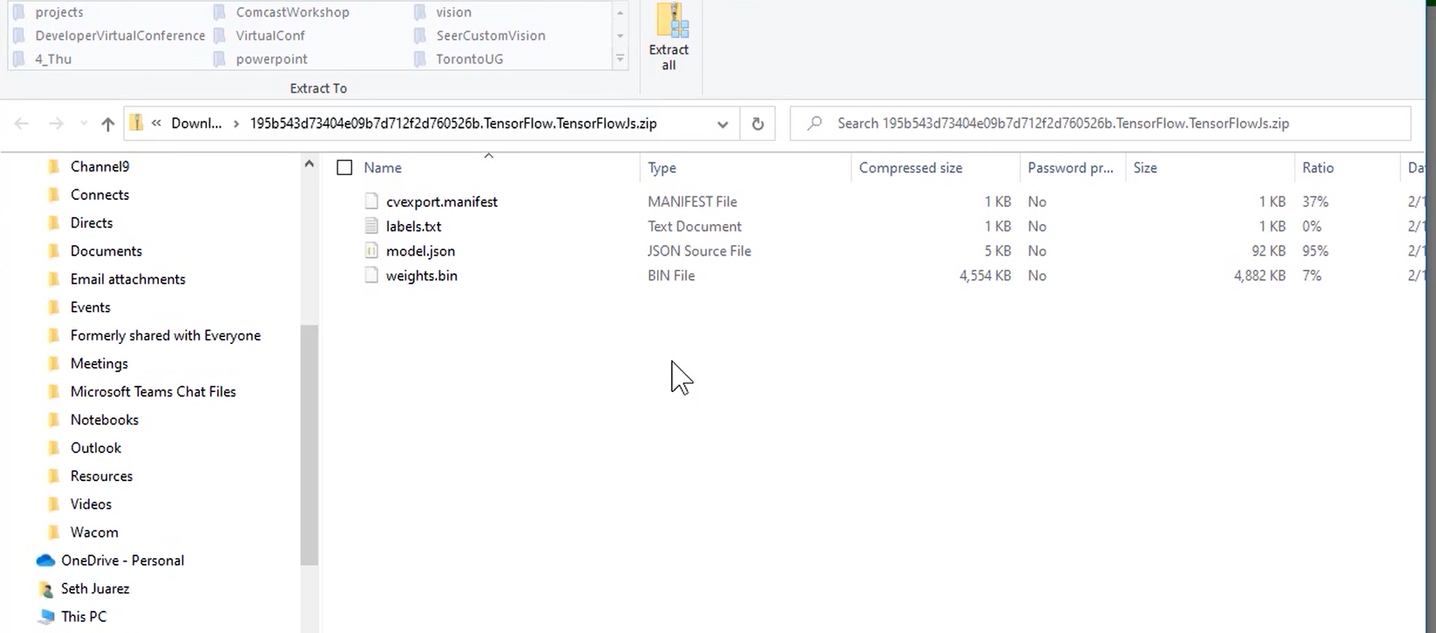This screenshot has height=633, width=1436.
Task: Click the weights.bin file icon
Action: click(371, 276)
